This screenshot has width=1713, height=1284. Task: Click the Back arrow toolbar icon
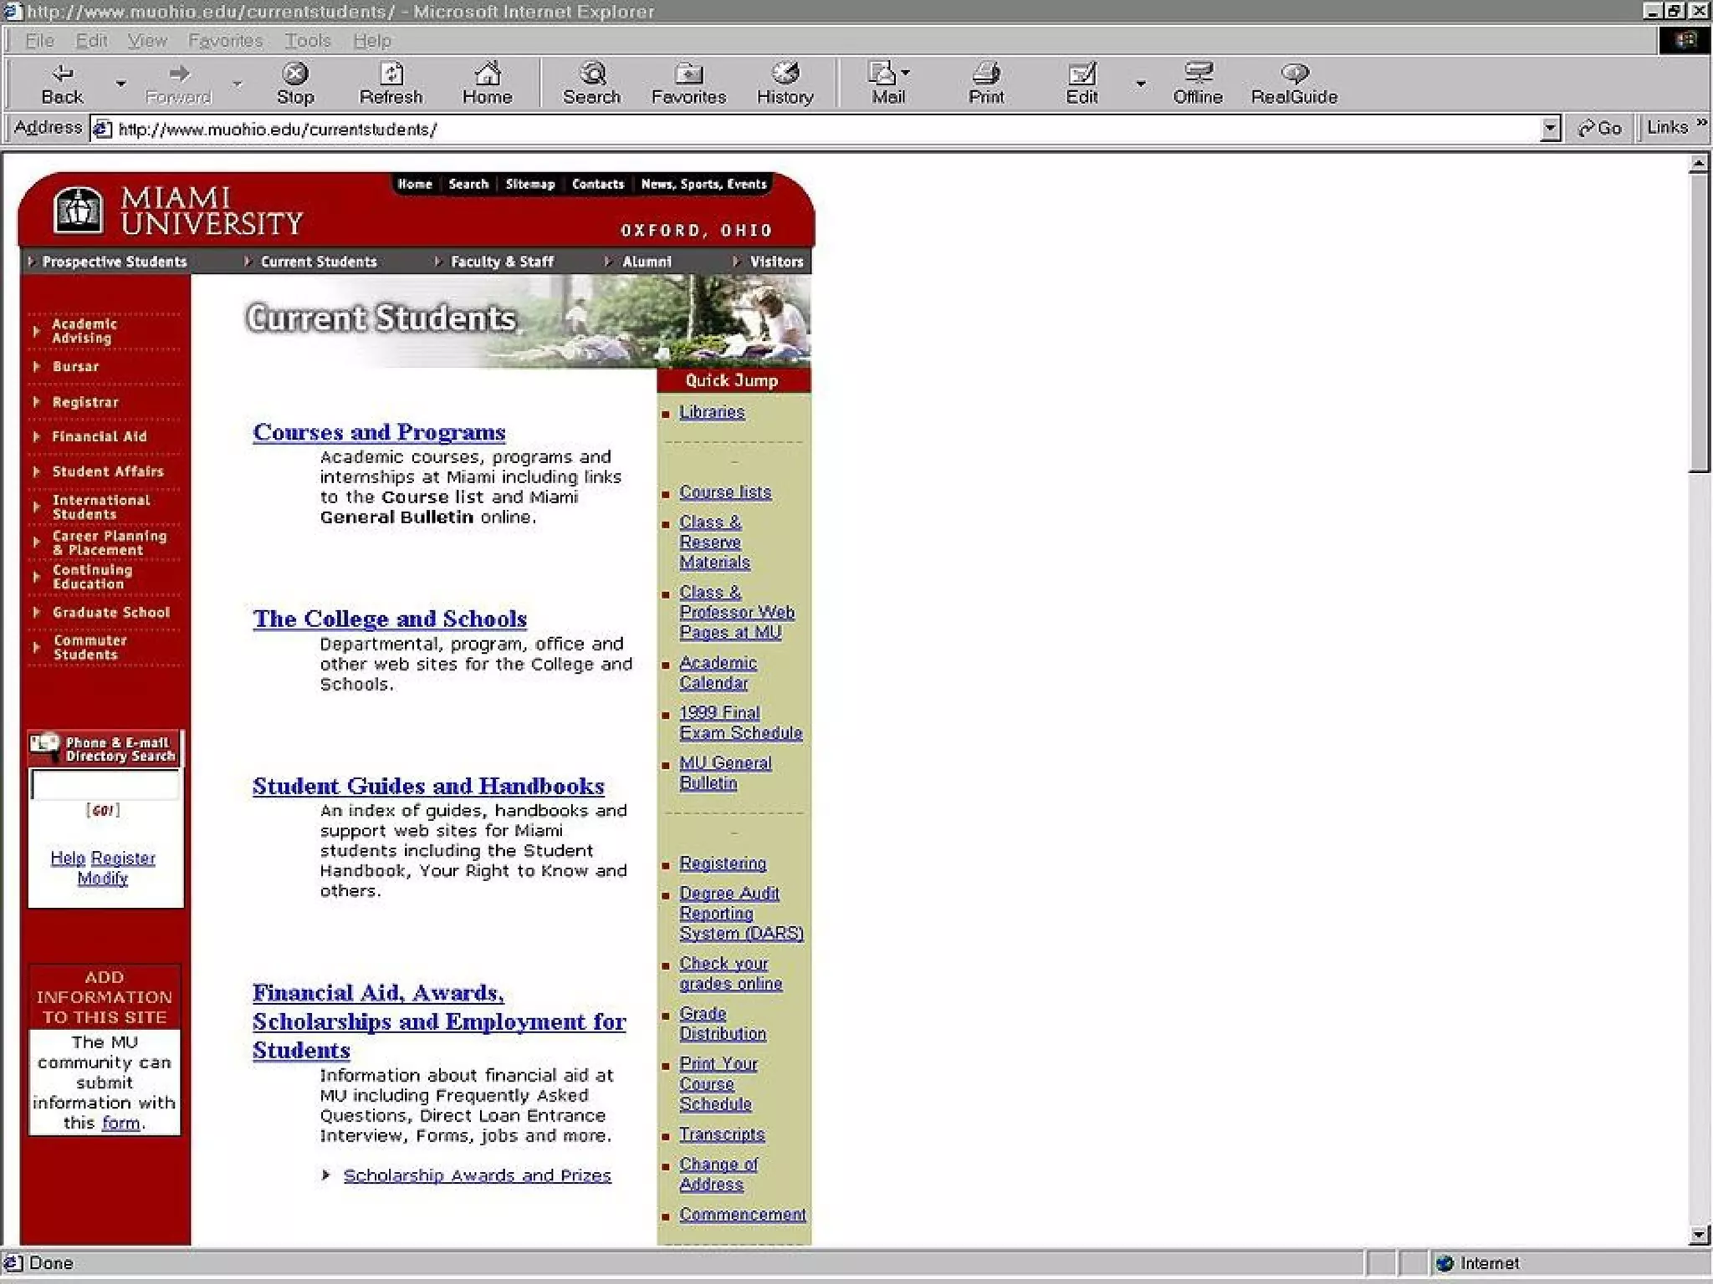click(x=62, y=74)
